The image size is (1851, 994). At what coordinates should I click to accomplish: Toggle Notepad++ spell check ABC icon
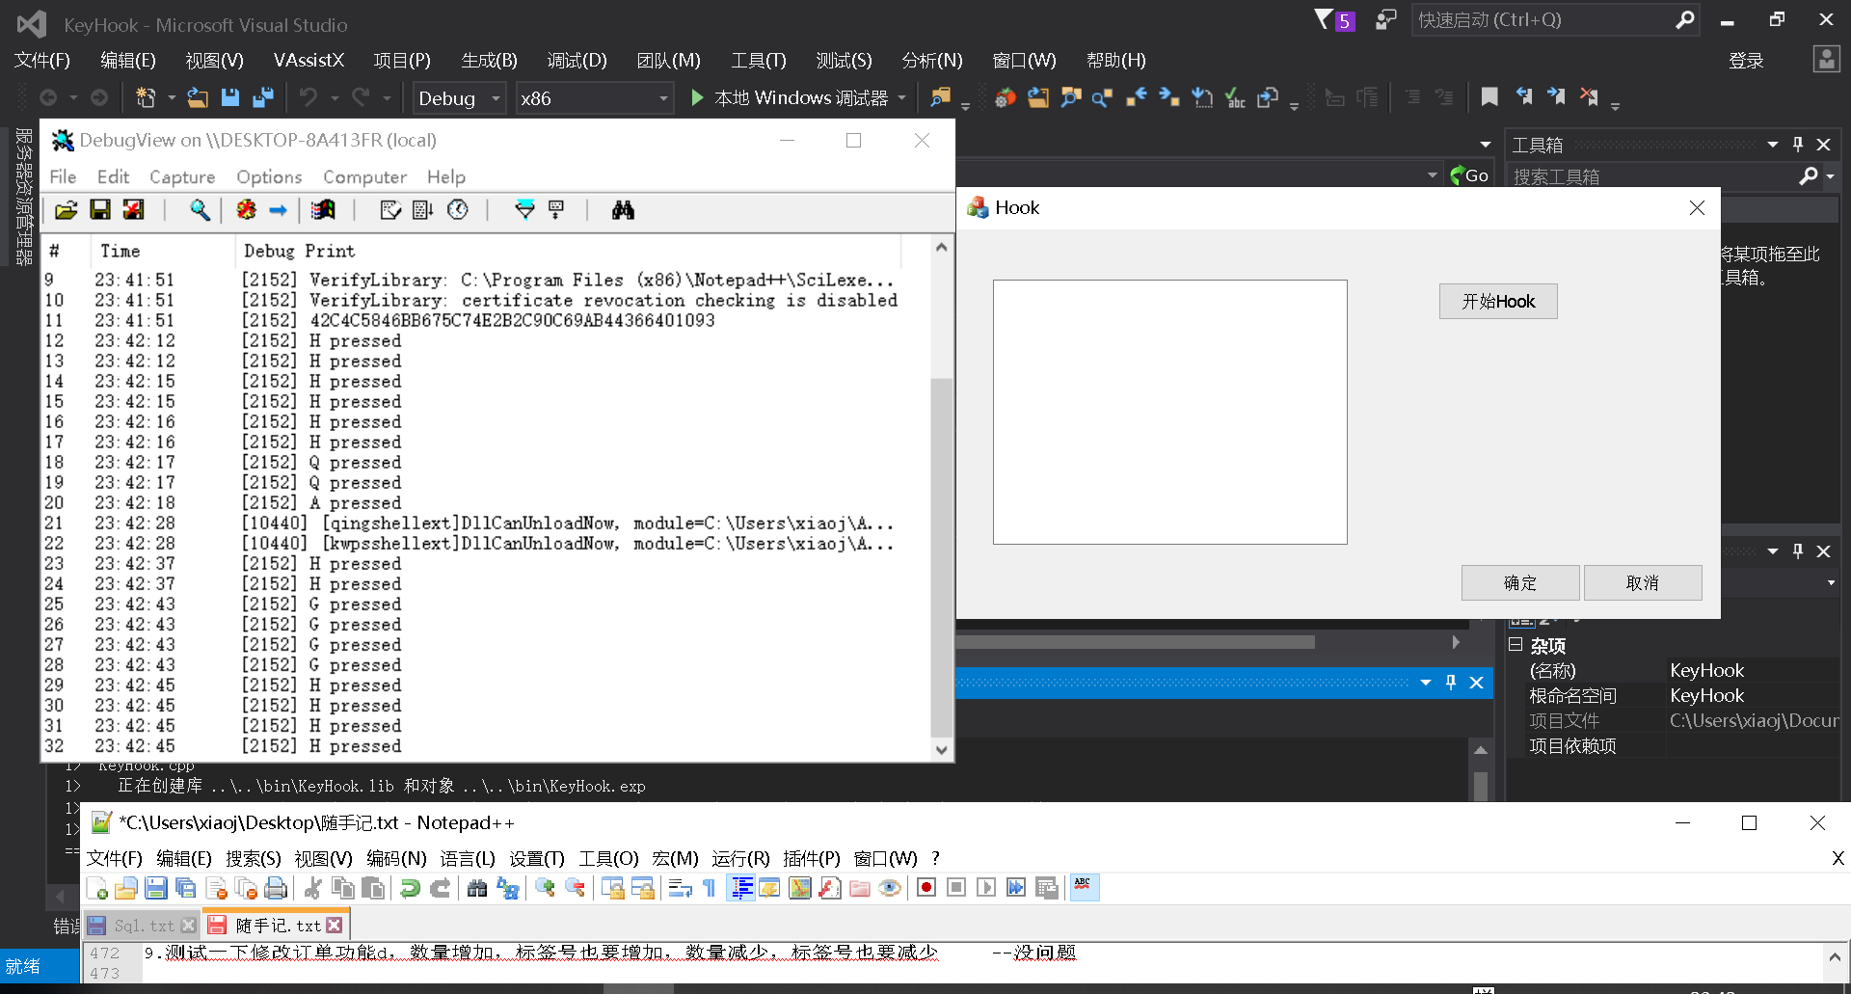coord(1084,888)
